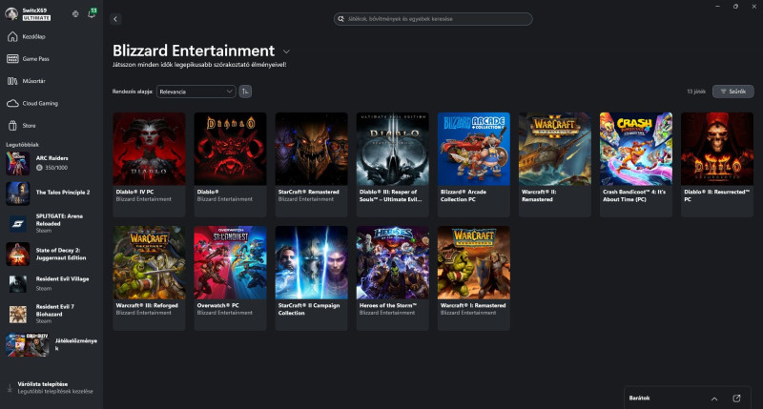The image size is (763, 409).
Task: Click the State of Decay 2 thumbnail
Action: point(17,255)
